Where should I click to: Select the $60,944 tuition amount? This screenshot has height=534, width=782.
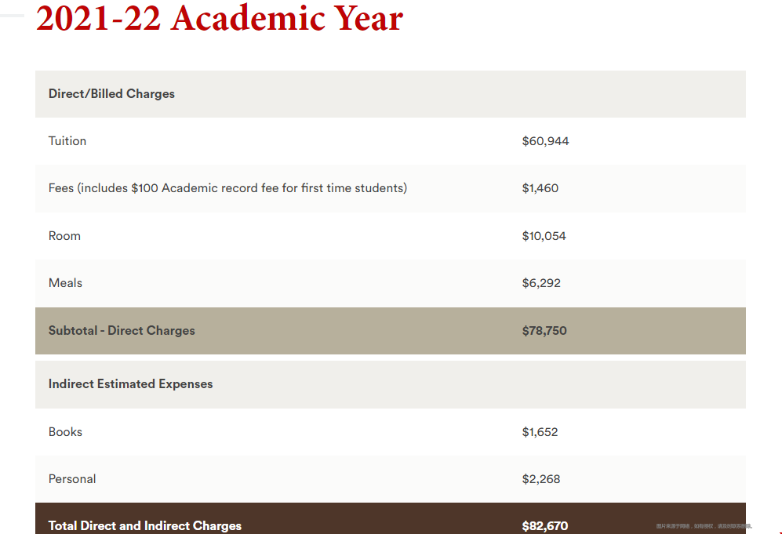coord(545,141)
